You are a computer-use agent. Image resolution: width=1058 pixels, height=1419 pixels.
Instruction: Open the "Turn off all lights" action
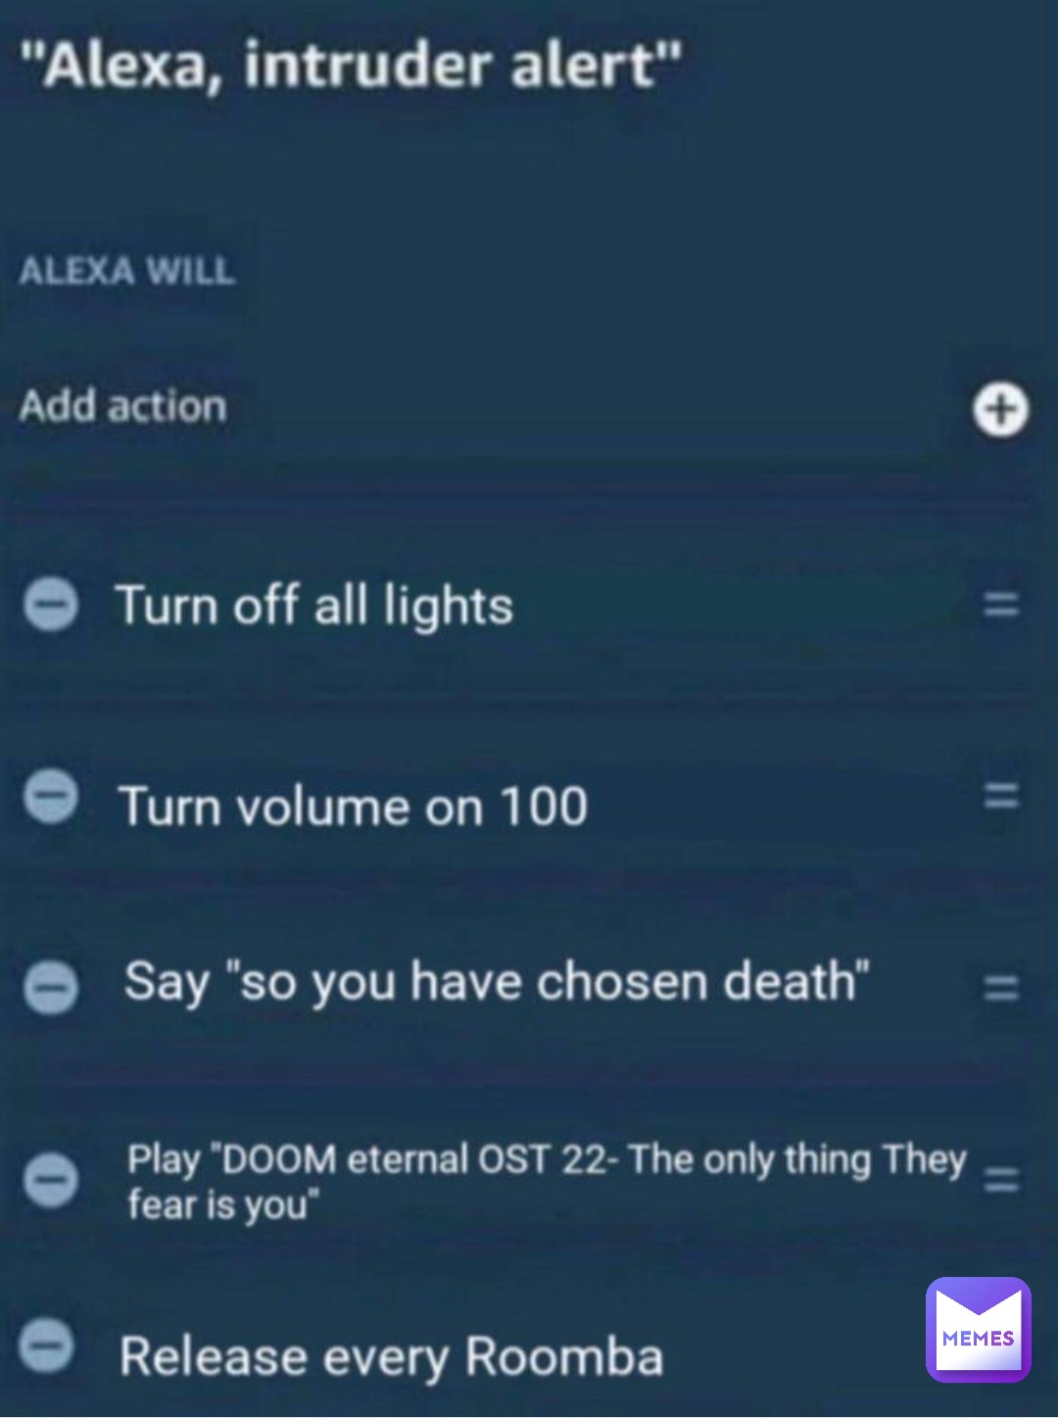pos(314,605)
